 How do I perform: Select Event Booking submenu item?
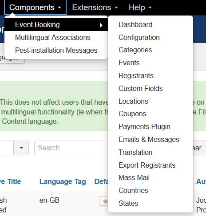[56, 24]
